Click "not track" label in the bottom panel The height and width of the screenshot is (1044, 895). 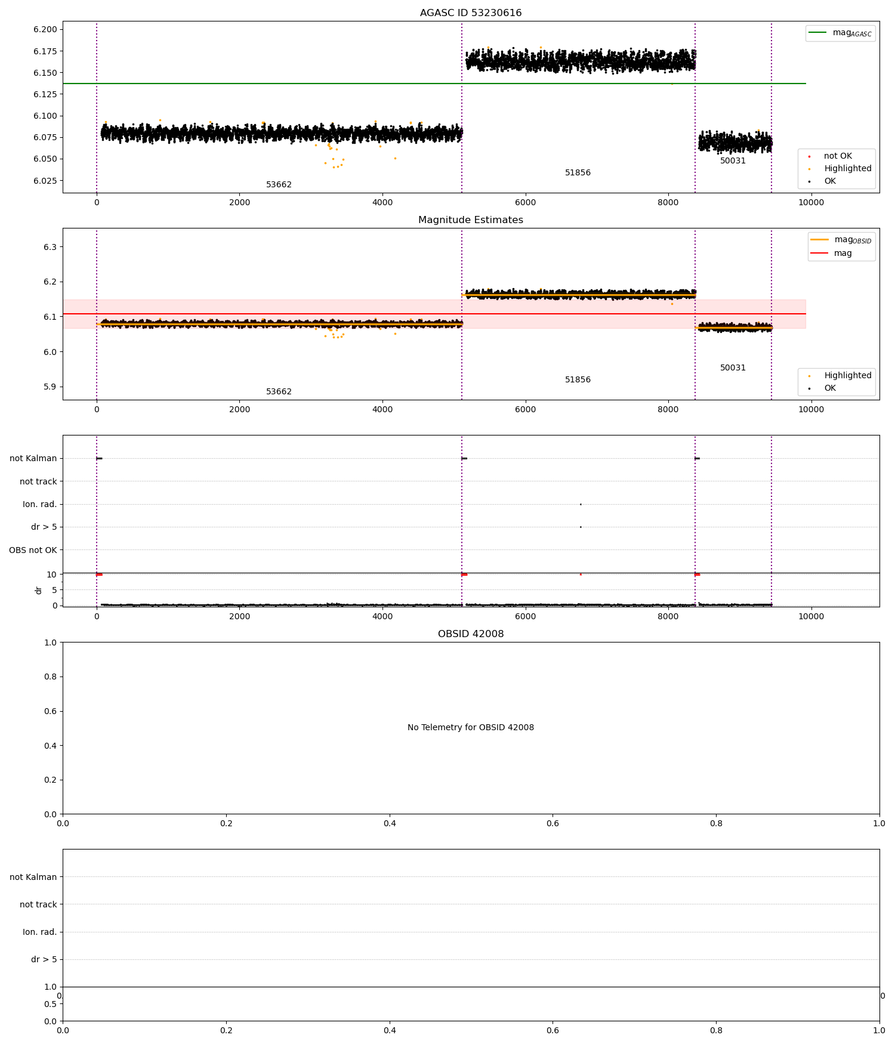click(x=38, y=905)
